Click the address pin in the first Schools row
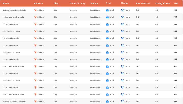Screen dimensions: 183x104 click(x=35, y=31)
